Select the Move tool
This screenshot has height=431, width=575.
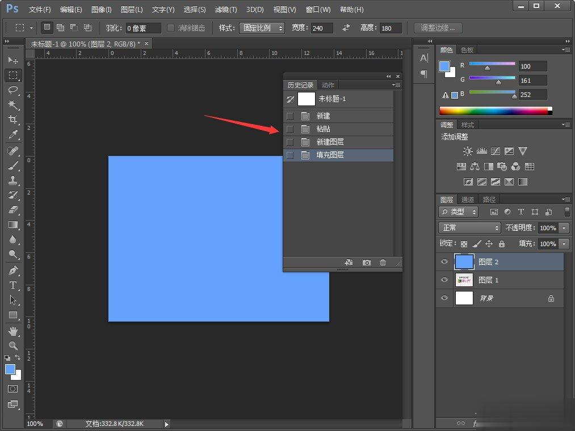[13, 60]
